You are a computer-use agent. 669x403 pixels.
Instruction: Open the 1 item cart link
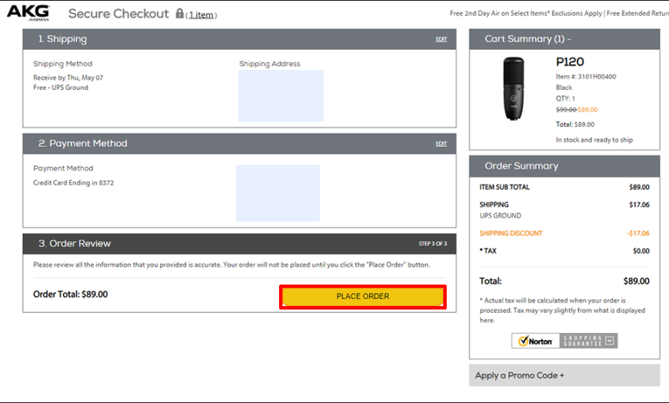(201, 15)
